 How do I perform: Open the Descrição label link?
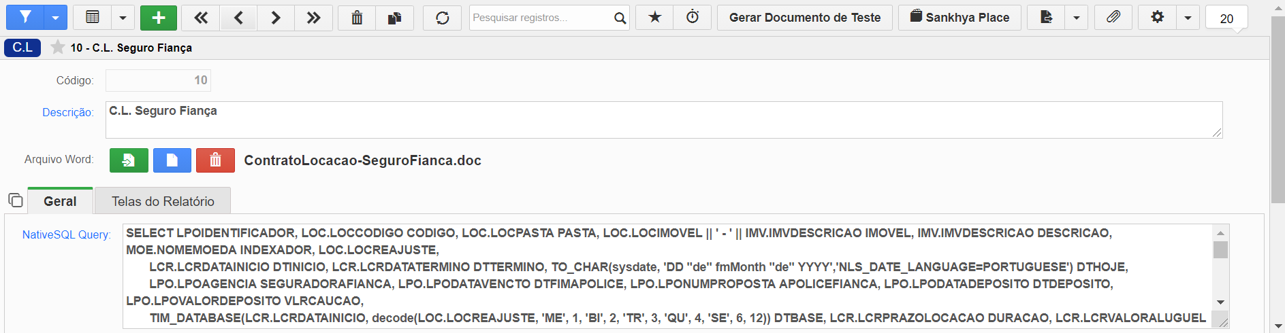68,112
